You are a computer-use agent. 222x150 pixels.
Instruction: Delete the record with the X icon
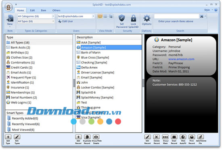[x=157, y=137]
